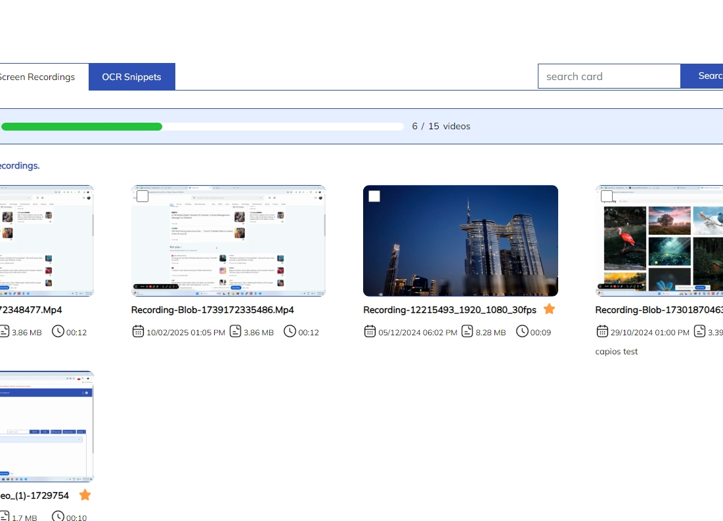Click the date 05/12/2024 06:02 PM

[418, 333]
